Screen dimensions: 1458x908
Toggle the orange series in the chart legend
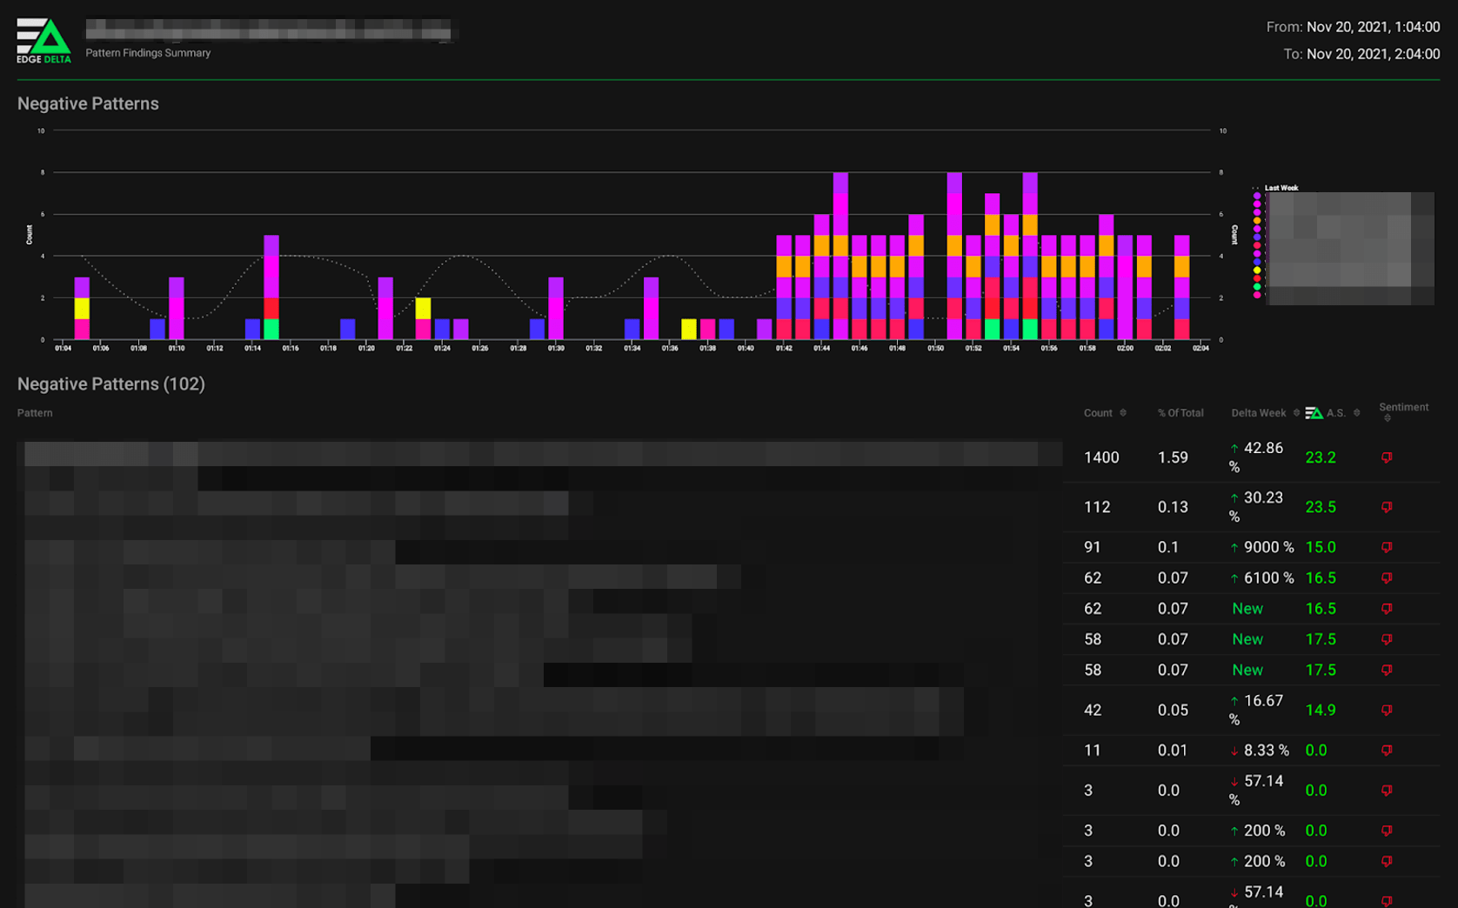(1256, 220)
